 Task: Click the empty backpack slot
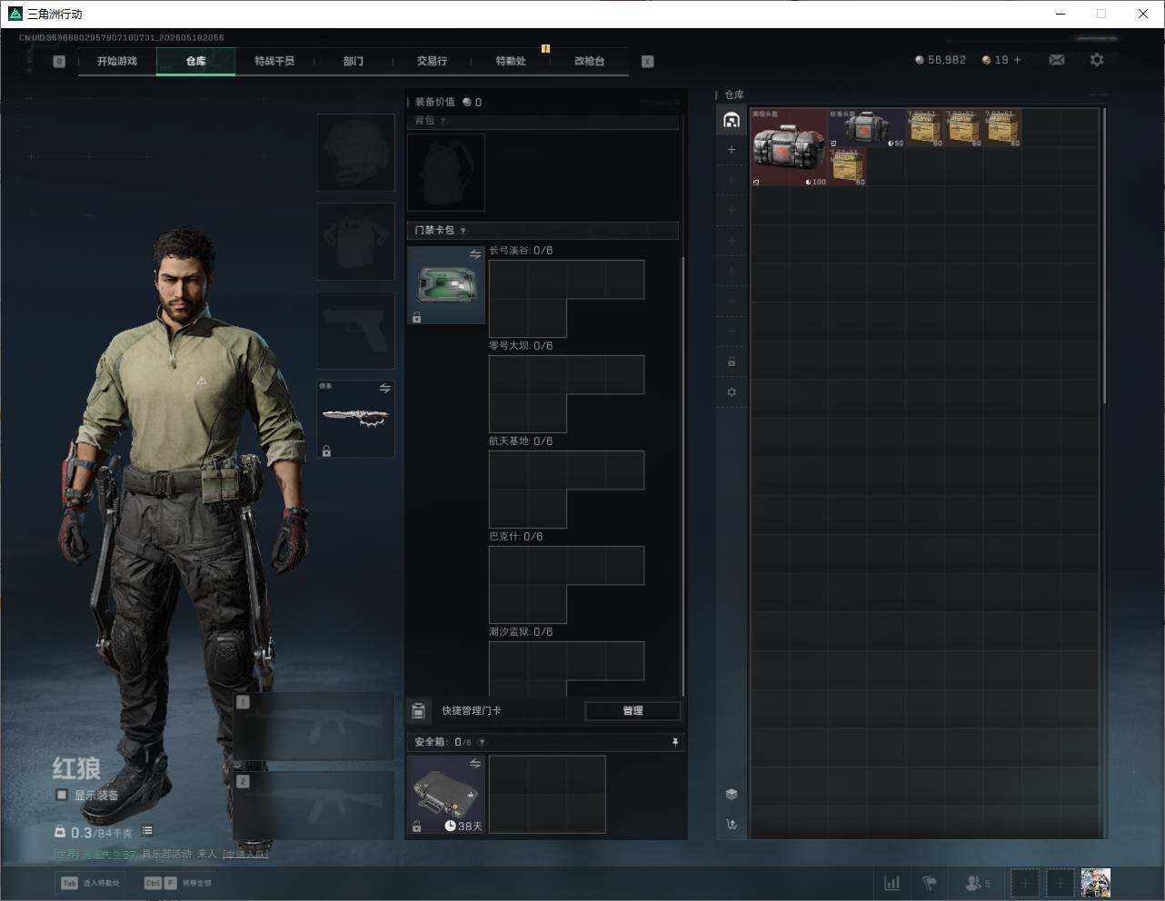click(x=446, y=173)
